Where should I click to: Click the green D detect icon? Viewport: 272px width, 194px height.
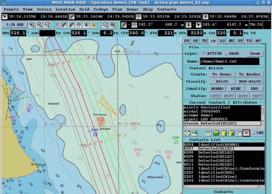coord(209,133)
